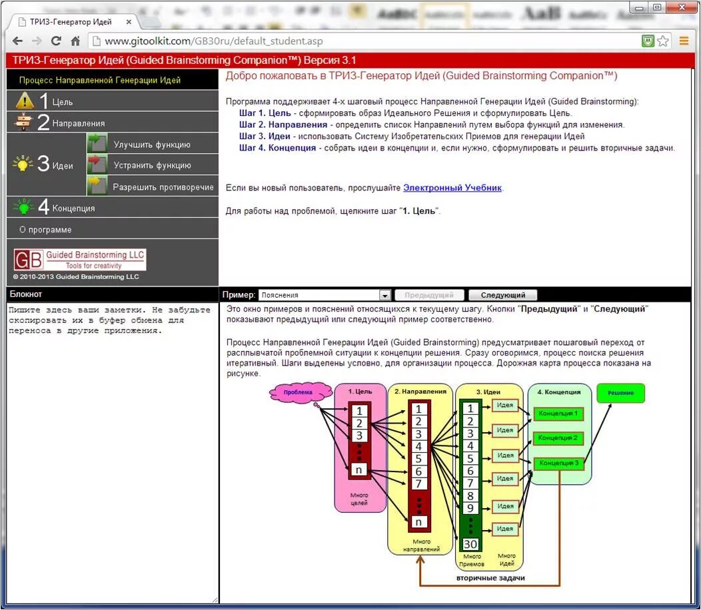Select Устранить функцию option

(153, 165)
